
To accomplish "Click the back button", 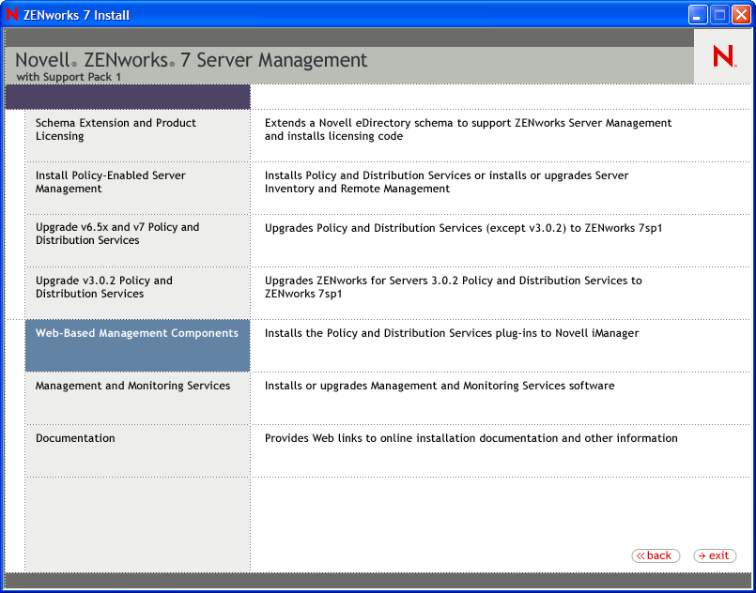I will [x=656, y=555].
